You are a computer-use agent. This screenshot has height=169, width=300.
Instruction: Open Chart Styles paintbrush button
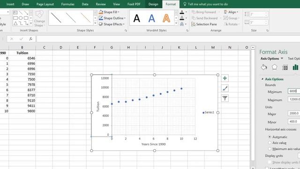[225, 88]
